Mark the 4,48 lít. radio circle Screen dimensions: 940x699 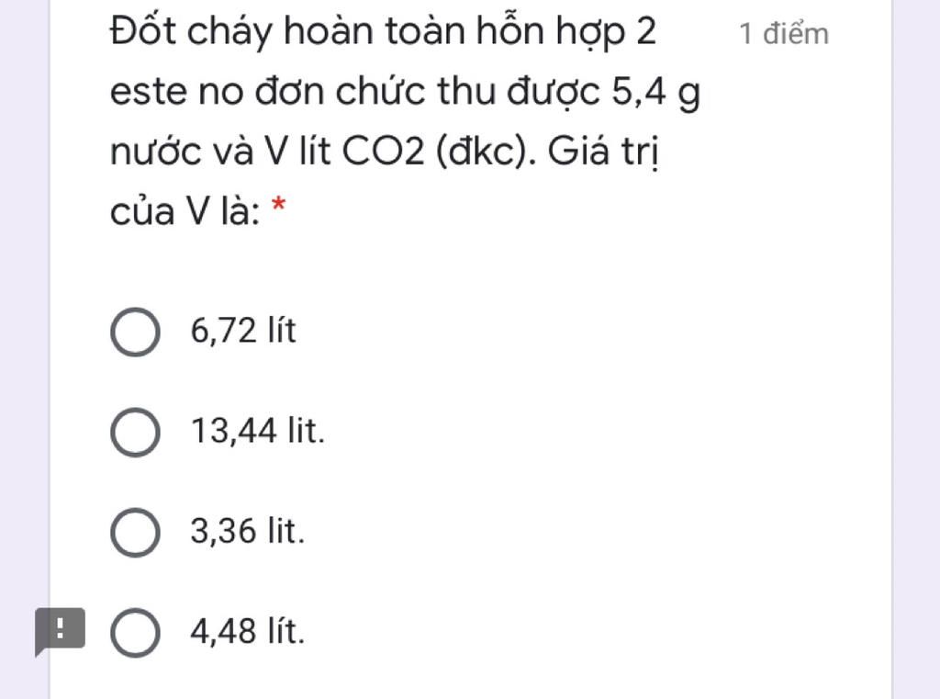tap(136, 632)
